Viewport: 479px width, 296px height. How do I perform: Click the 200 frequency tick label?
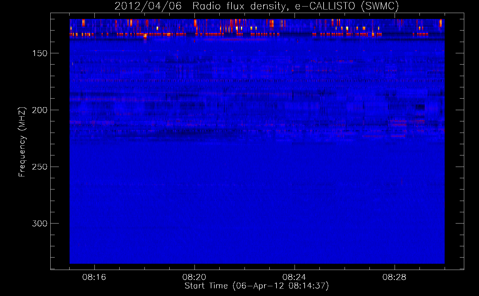tap(40, 110)
